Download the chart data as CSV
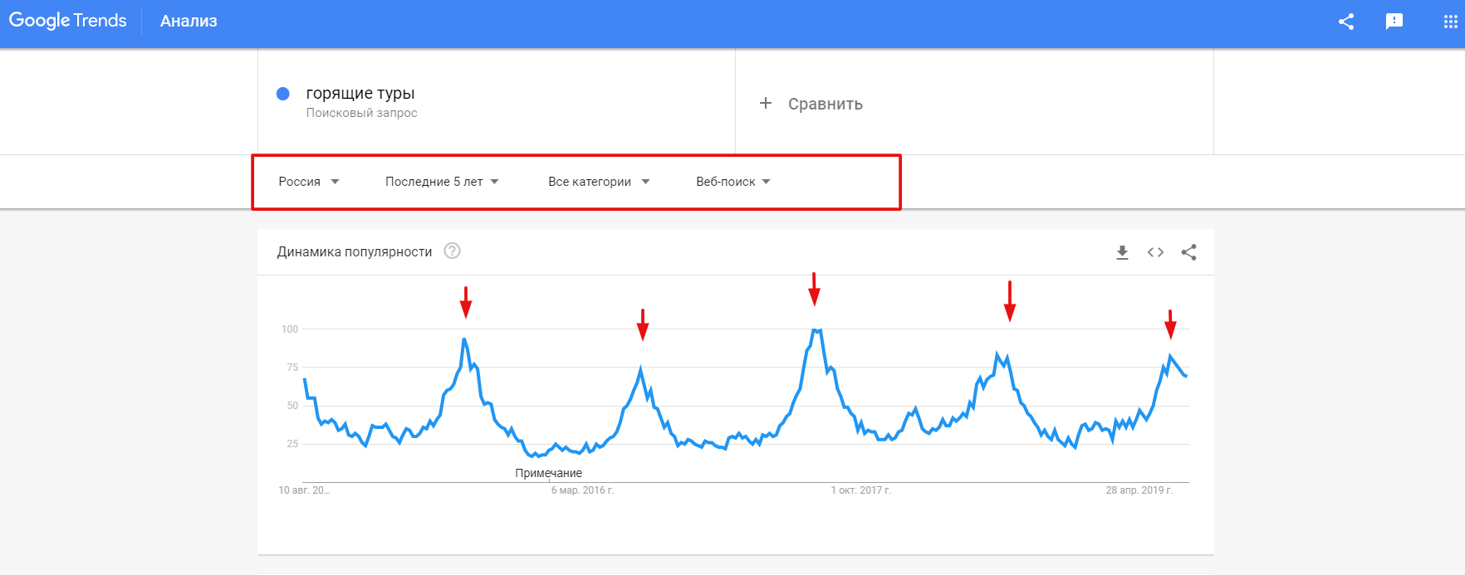The image size is (1465, 575). click(x=1122, y=252)
